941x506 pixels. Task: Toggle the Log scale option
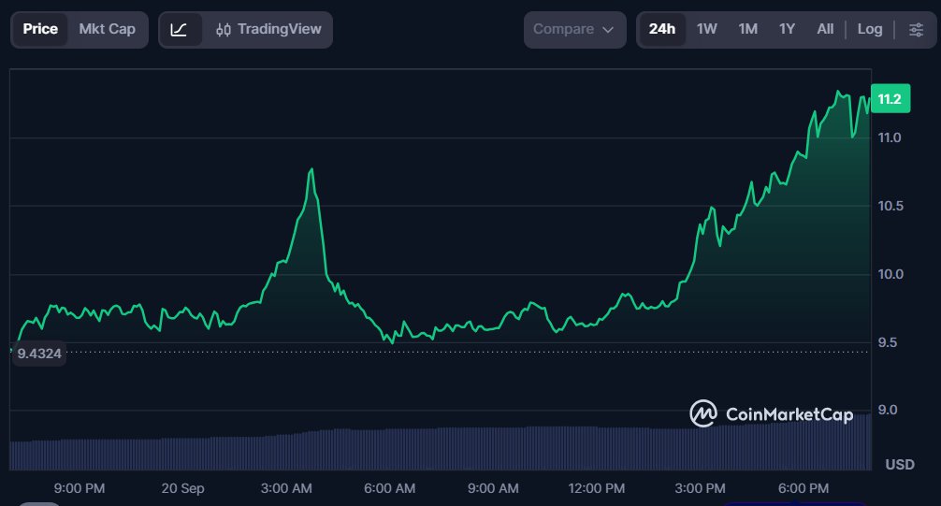pyautogui.click(x=870, y=29)
